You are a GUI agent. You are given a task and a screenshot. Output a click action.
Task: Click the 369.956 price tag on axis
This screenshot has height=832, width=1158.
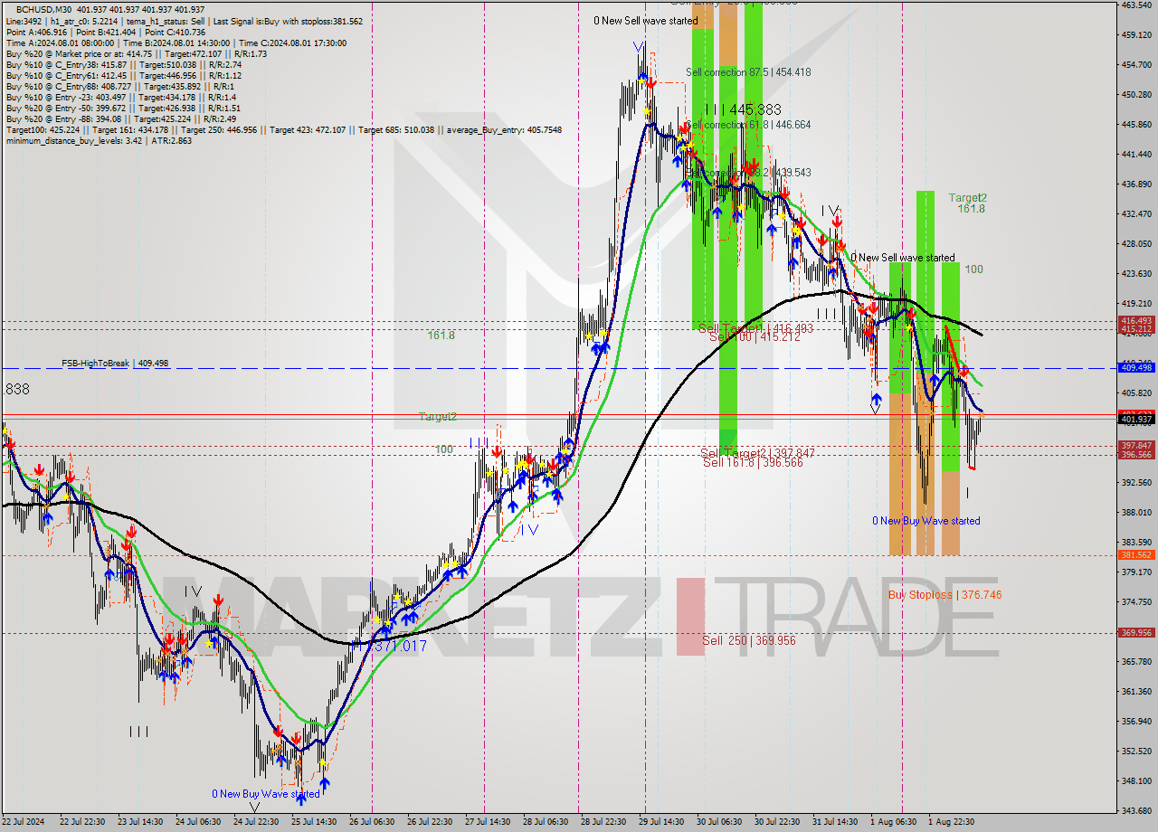point(1135,633)
